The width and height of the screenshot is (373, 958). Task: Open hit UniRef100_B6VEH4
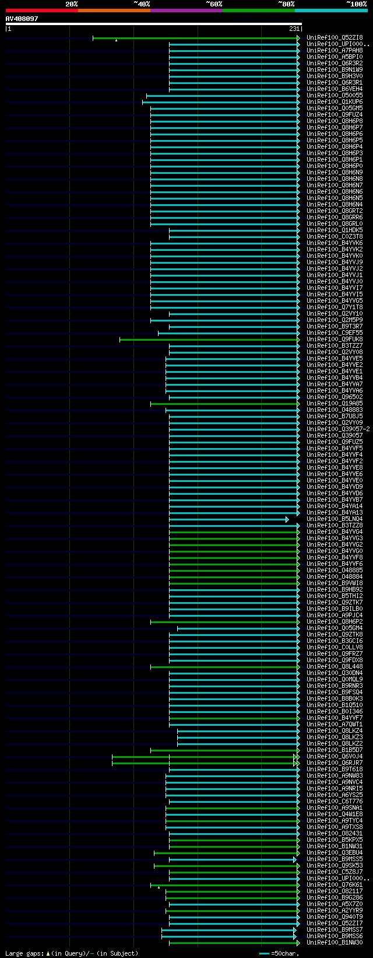pos(335,89)
